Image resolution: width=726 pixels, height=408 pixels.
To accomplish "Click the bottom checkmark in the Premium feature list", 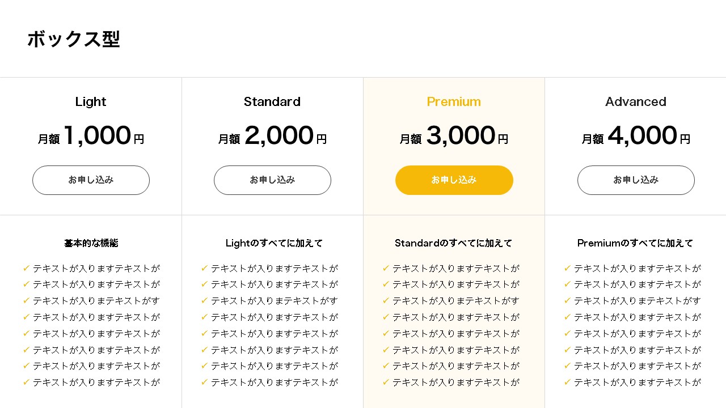I will point(386,382).
